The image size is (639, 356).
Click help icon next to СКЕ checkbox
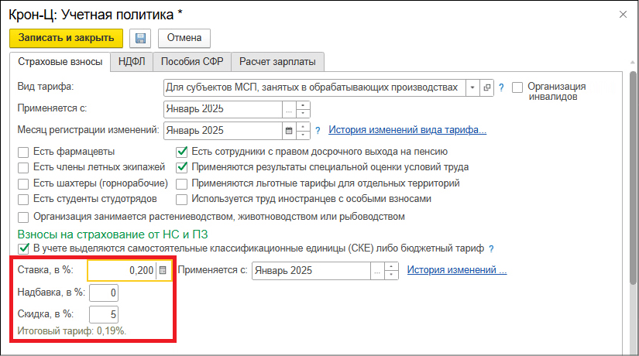tap(491, 248)
